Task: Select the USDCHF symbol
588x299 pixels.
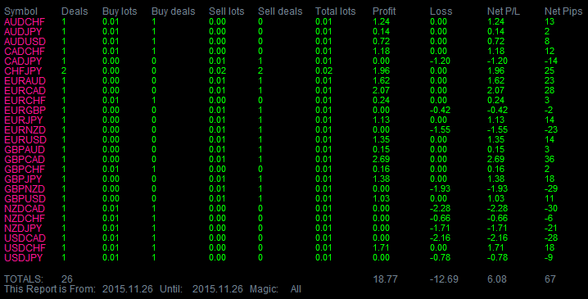Action: (25, 247)
